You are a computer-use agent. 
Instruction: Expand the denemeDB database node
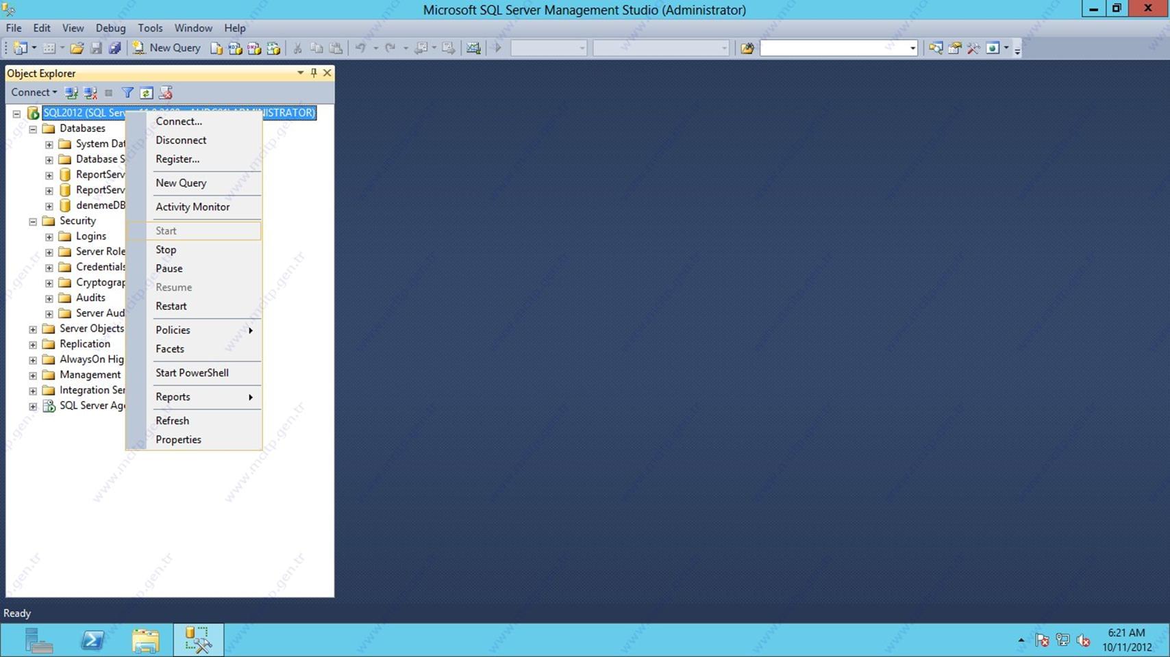tap(49, 206)
